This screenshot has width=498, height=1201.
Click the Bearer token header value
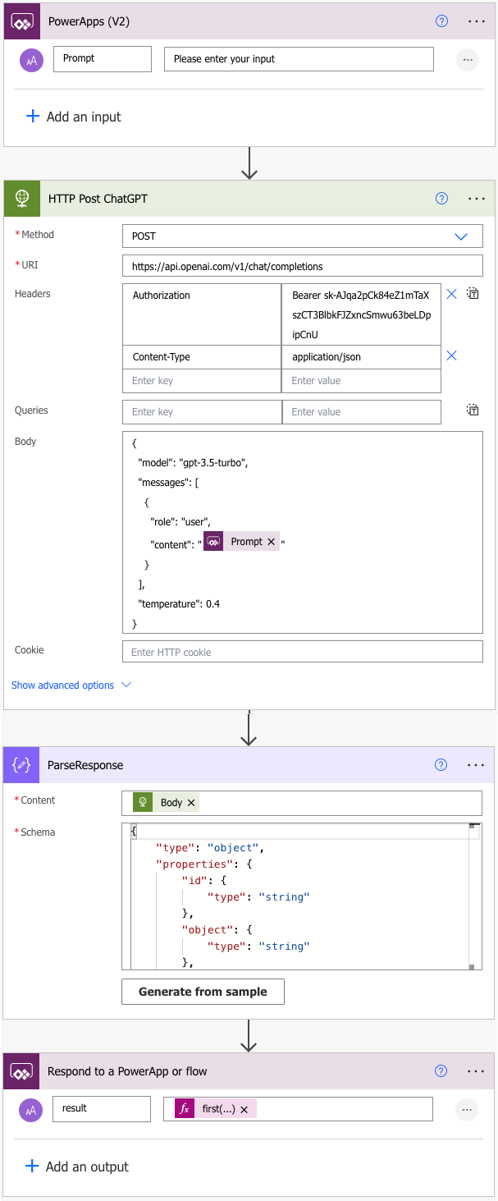361,314
